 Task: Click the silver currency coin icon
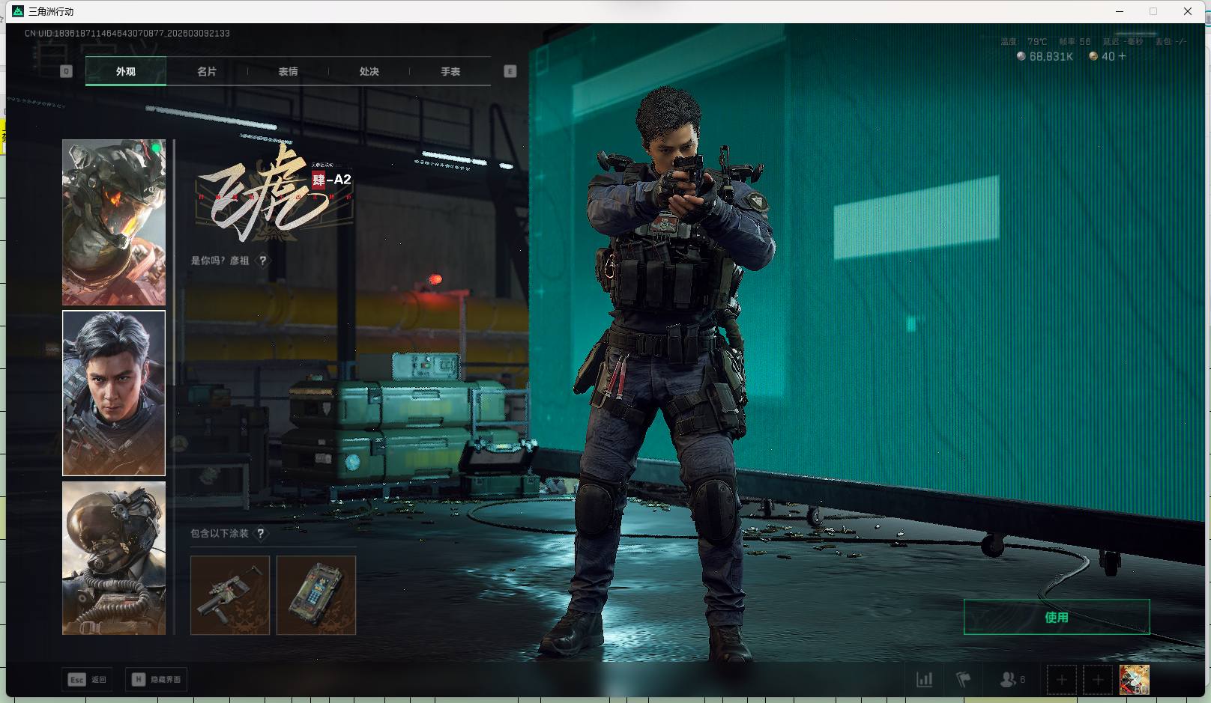tap(1021, 56)
